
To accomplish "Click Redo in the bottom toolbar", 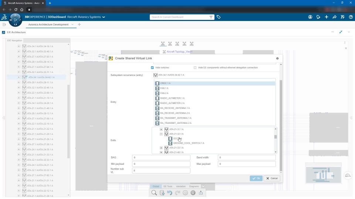I will pos(177,193).
